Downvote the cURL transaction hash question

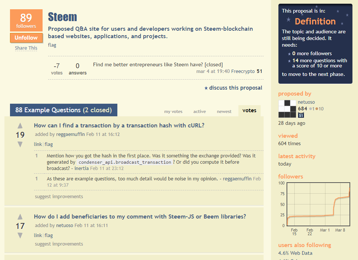(x=20, y=144)
